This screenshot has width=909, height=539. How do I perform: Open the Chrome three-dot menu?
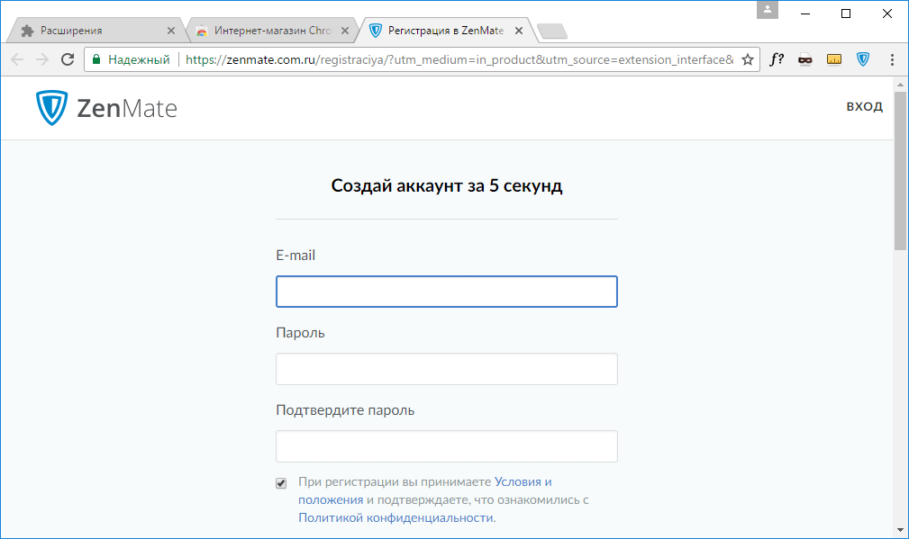tap(892, 59)
